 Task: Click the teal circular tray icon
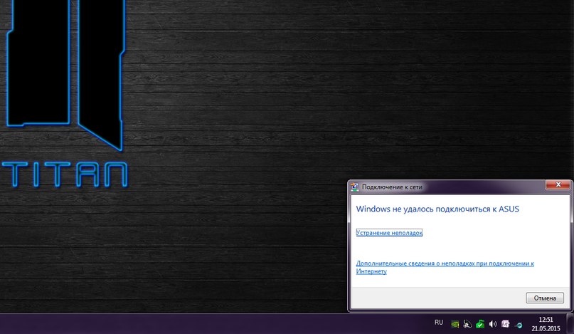click(x=519, y=325)
